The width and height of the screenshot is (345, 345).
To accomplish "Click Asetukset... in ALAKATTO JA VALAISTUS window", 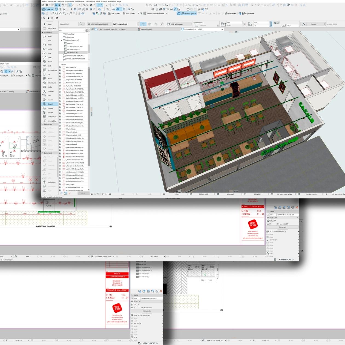I will (x=283, y=227).
